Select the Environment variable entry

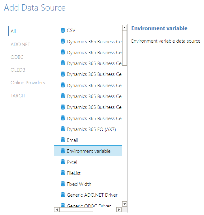tap(88, 151)
